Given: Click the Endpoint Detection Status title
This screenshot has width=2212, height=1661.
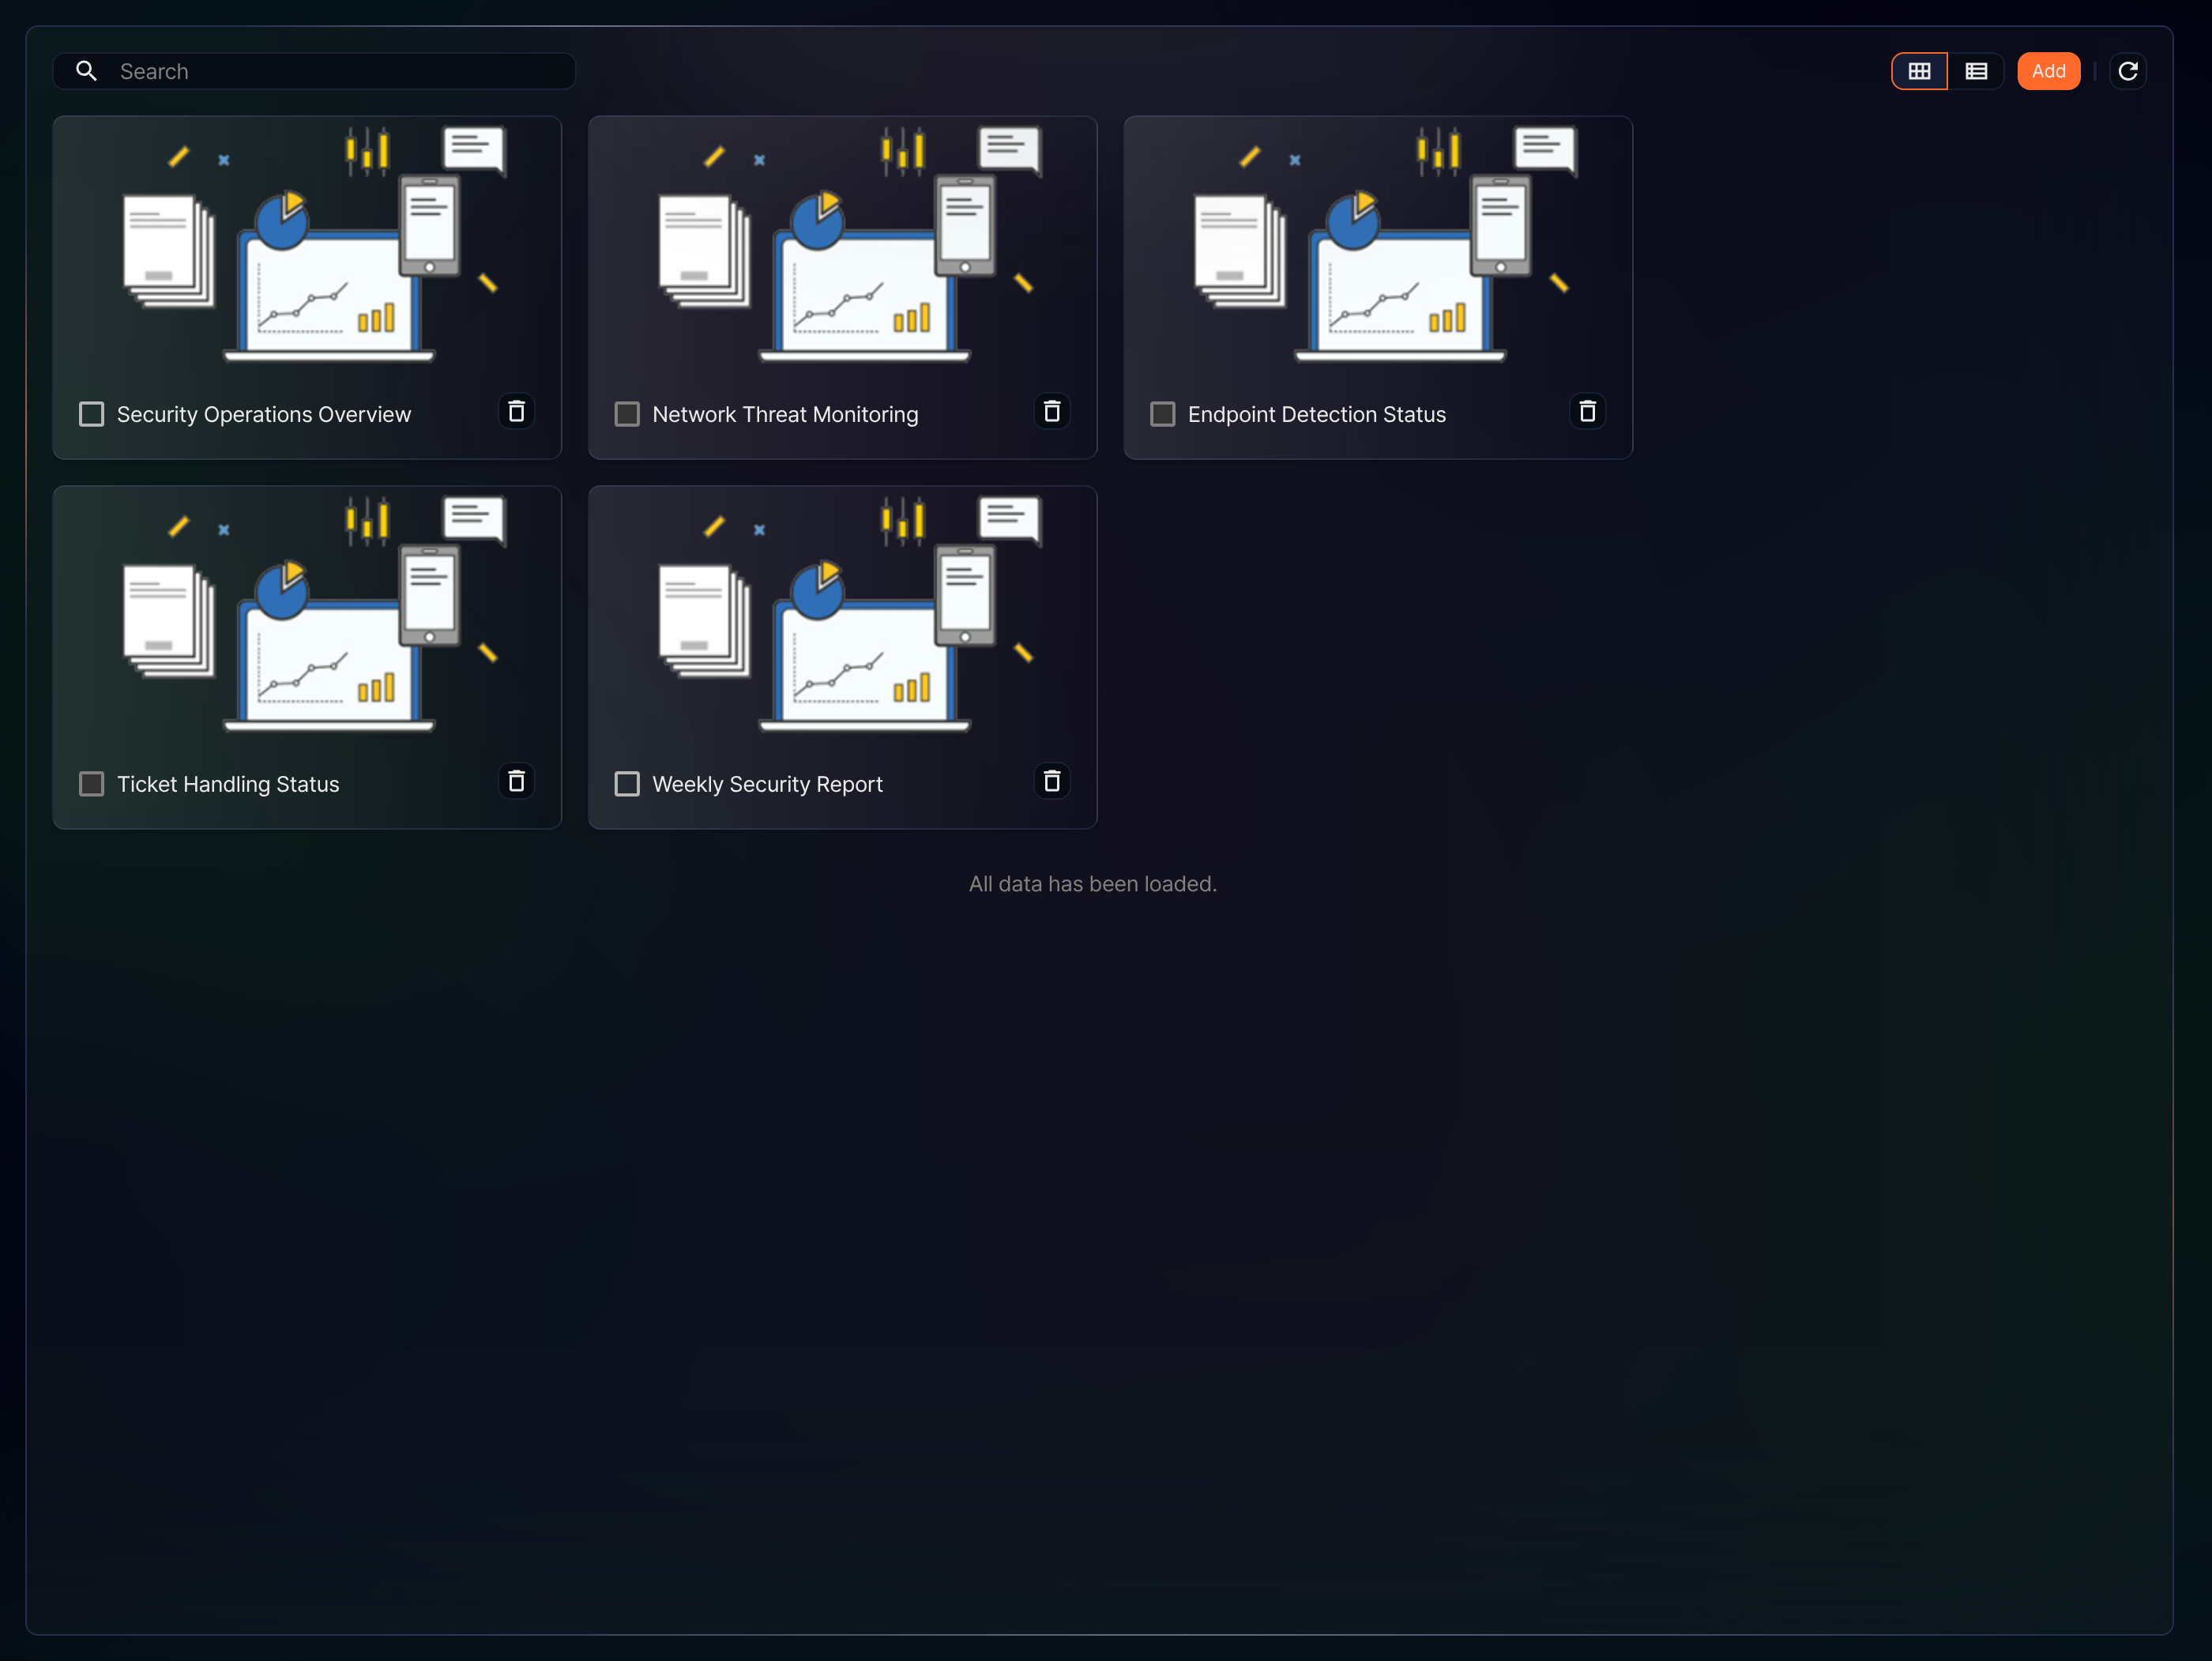Looking at the screenshot, I should pos(1317,414).
